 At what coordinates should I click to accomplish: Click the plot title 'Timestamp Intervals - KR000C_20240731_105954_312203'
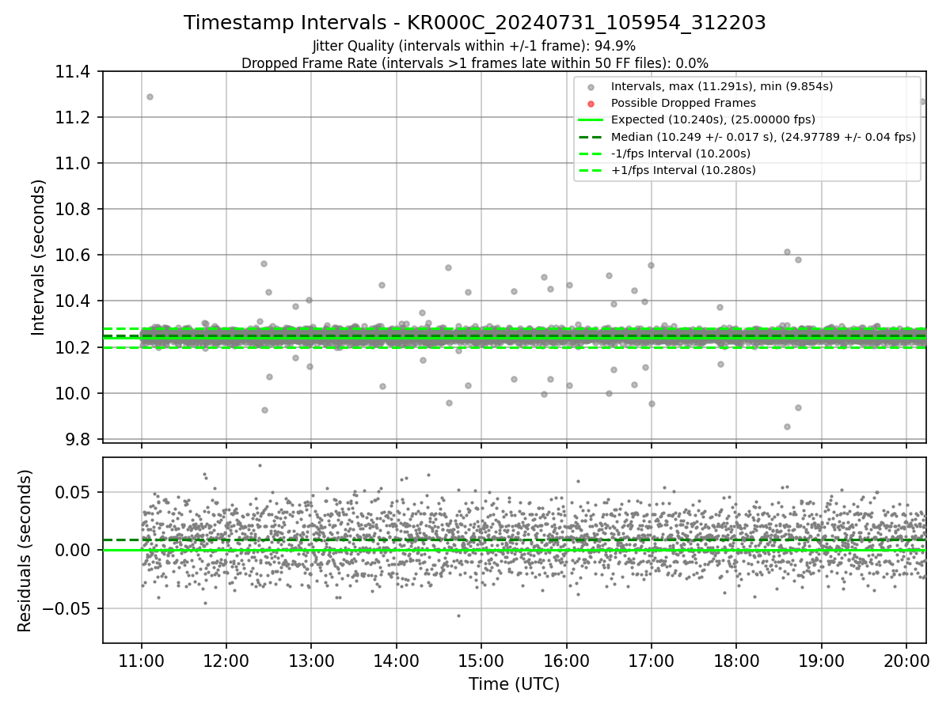(x=475, y=23)
